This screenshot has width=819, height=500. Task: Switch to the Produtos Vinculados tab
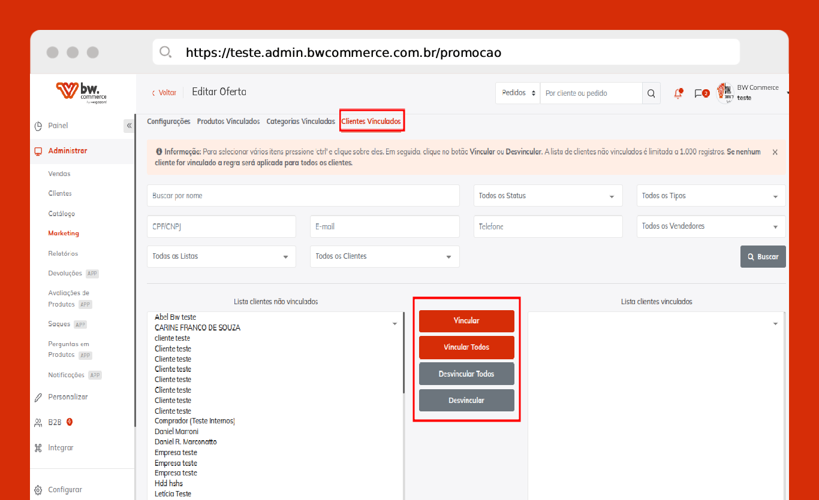tap(228, 122)
